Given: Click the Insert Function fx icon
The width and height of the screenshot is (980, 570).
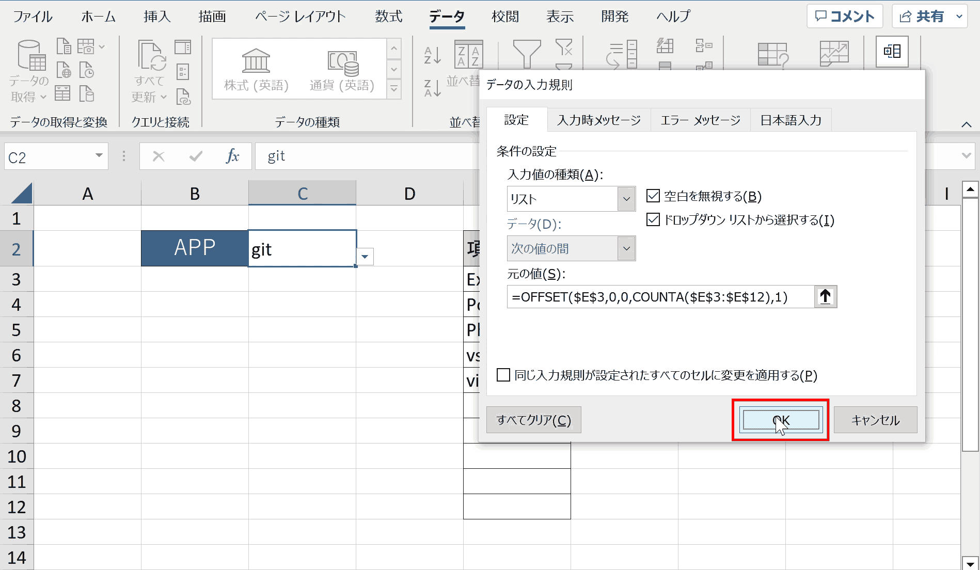Looking at the screenshot, I should tap(233, 156).
